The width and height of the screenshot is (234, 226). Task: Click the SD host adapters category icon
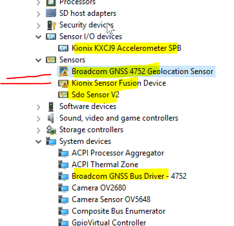click(x=51, y=13)
